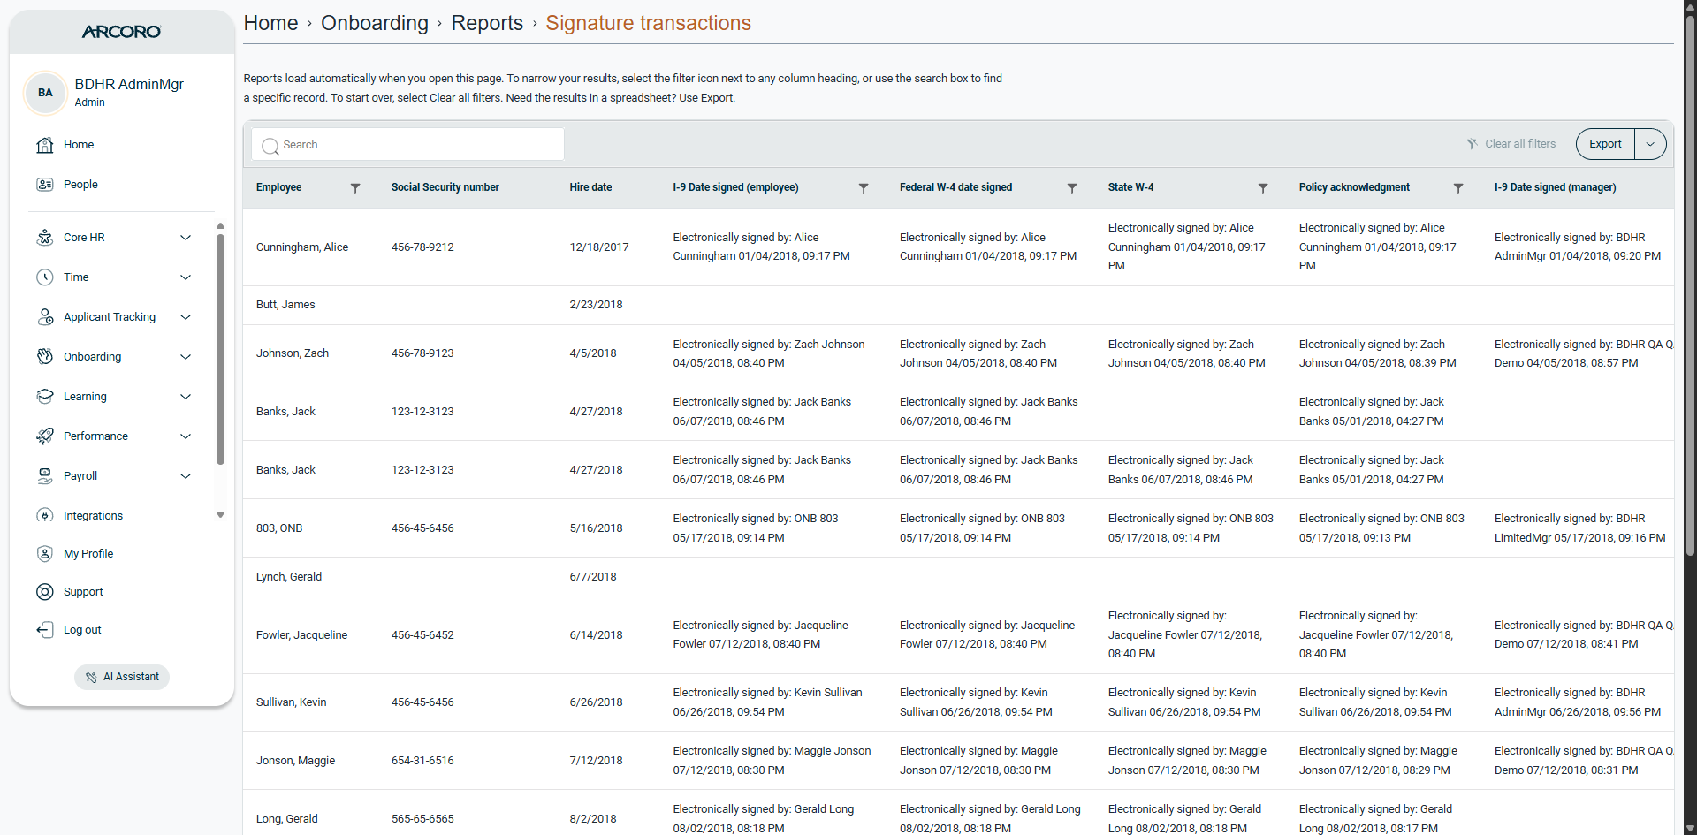Screen dimensions: 1697x835
Task: Focus the Search box
Action: 408,145
